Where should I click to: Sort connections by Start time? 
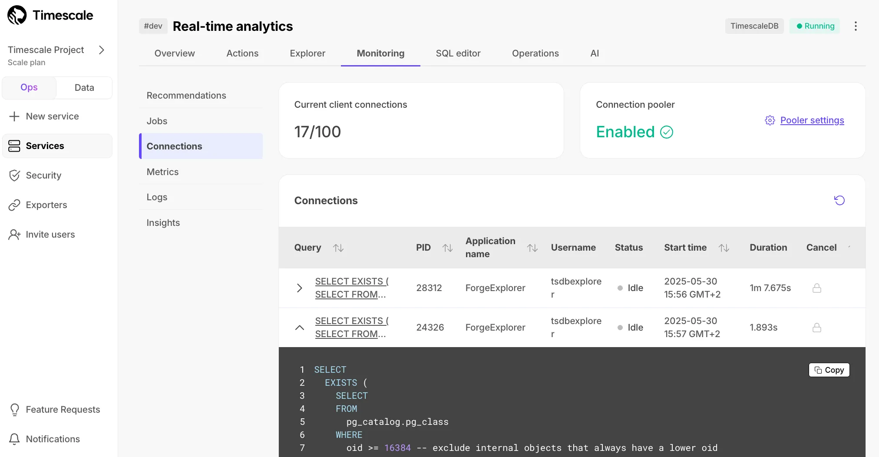point(724,248)
